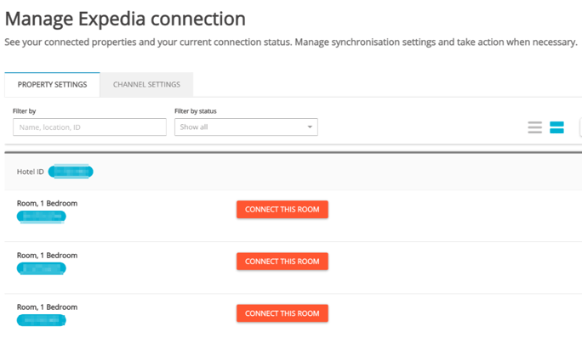Click the Show all dropdown arrow
The height and width of the screenshot is (338, 582).
(310, 127)
